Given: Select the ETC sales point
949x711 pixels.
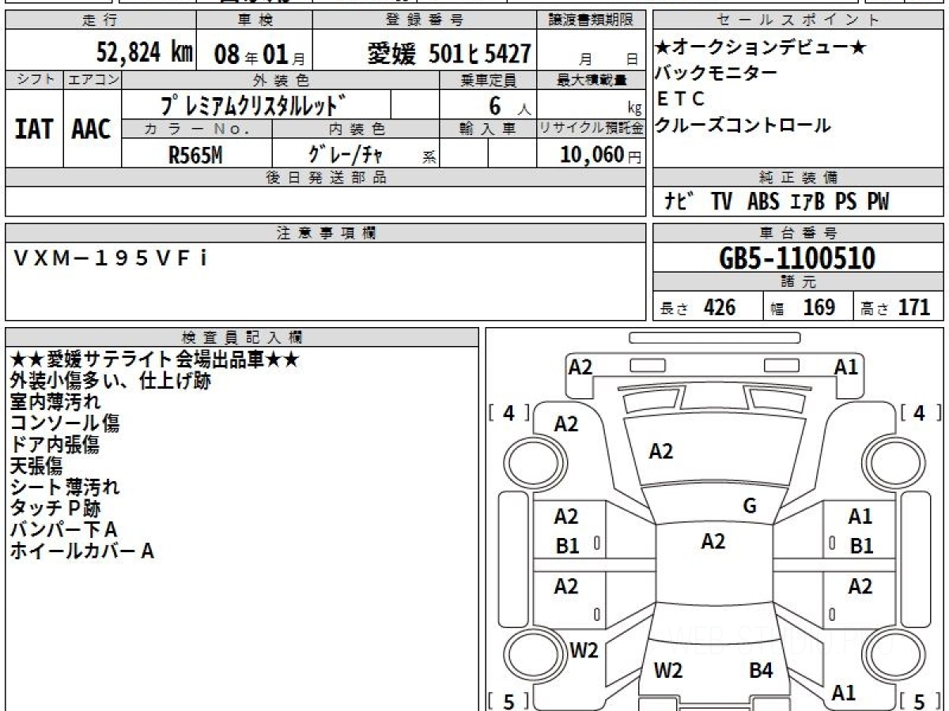Looking at the screenshot, I should coord(680,99).
